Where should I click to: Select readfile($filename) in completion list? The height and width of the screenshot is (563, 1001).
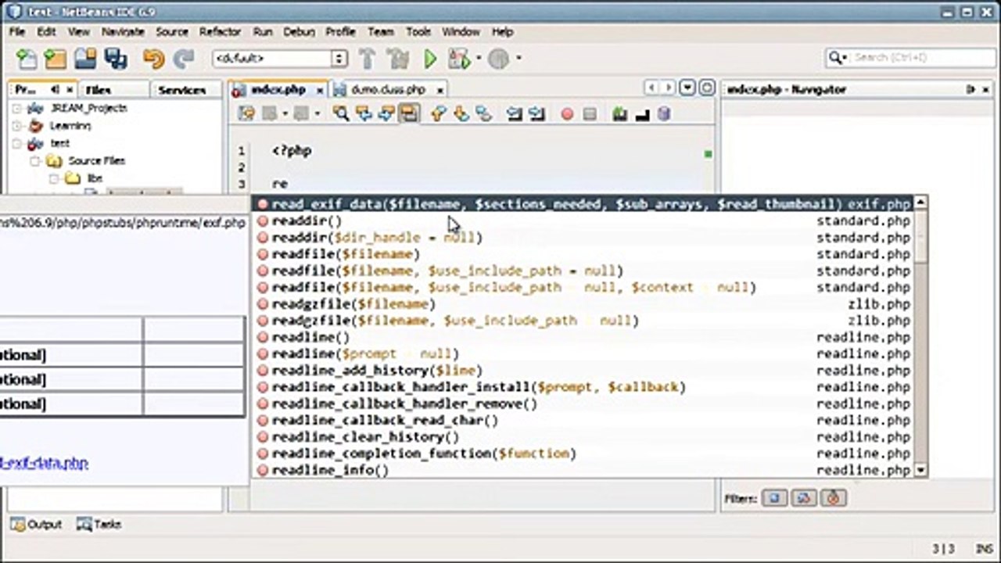[x=583, y=254]
